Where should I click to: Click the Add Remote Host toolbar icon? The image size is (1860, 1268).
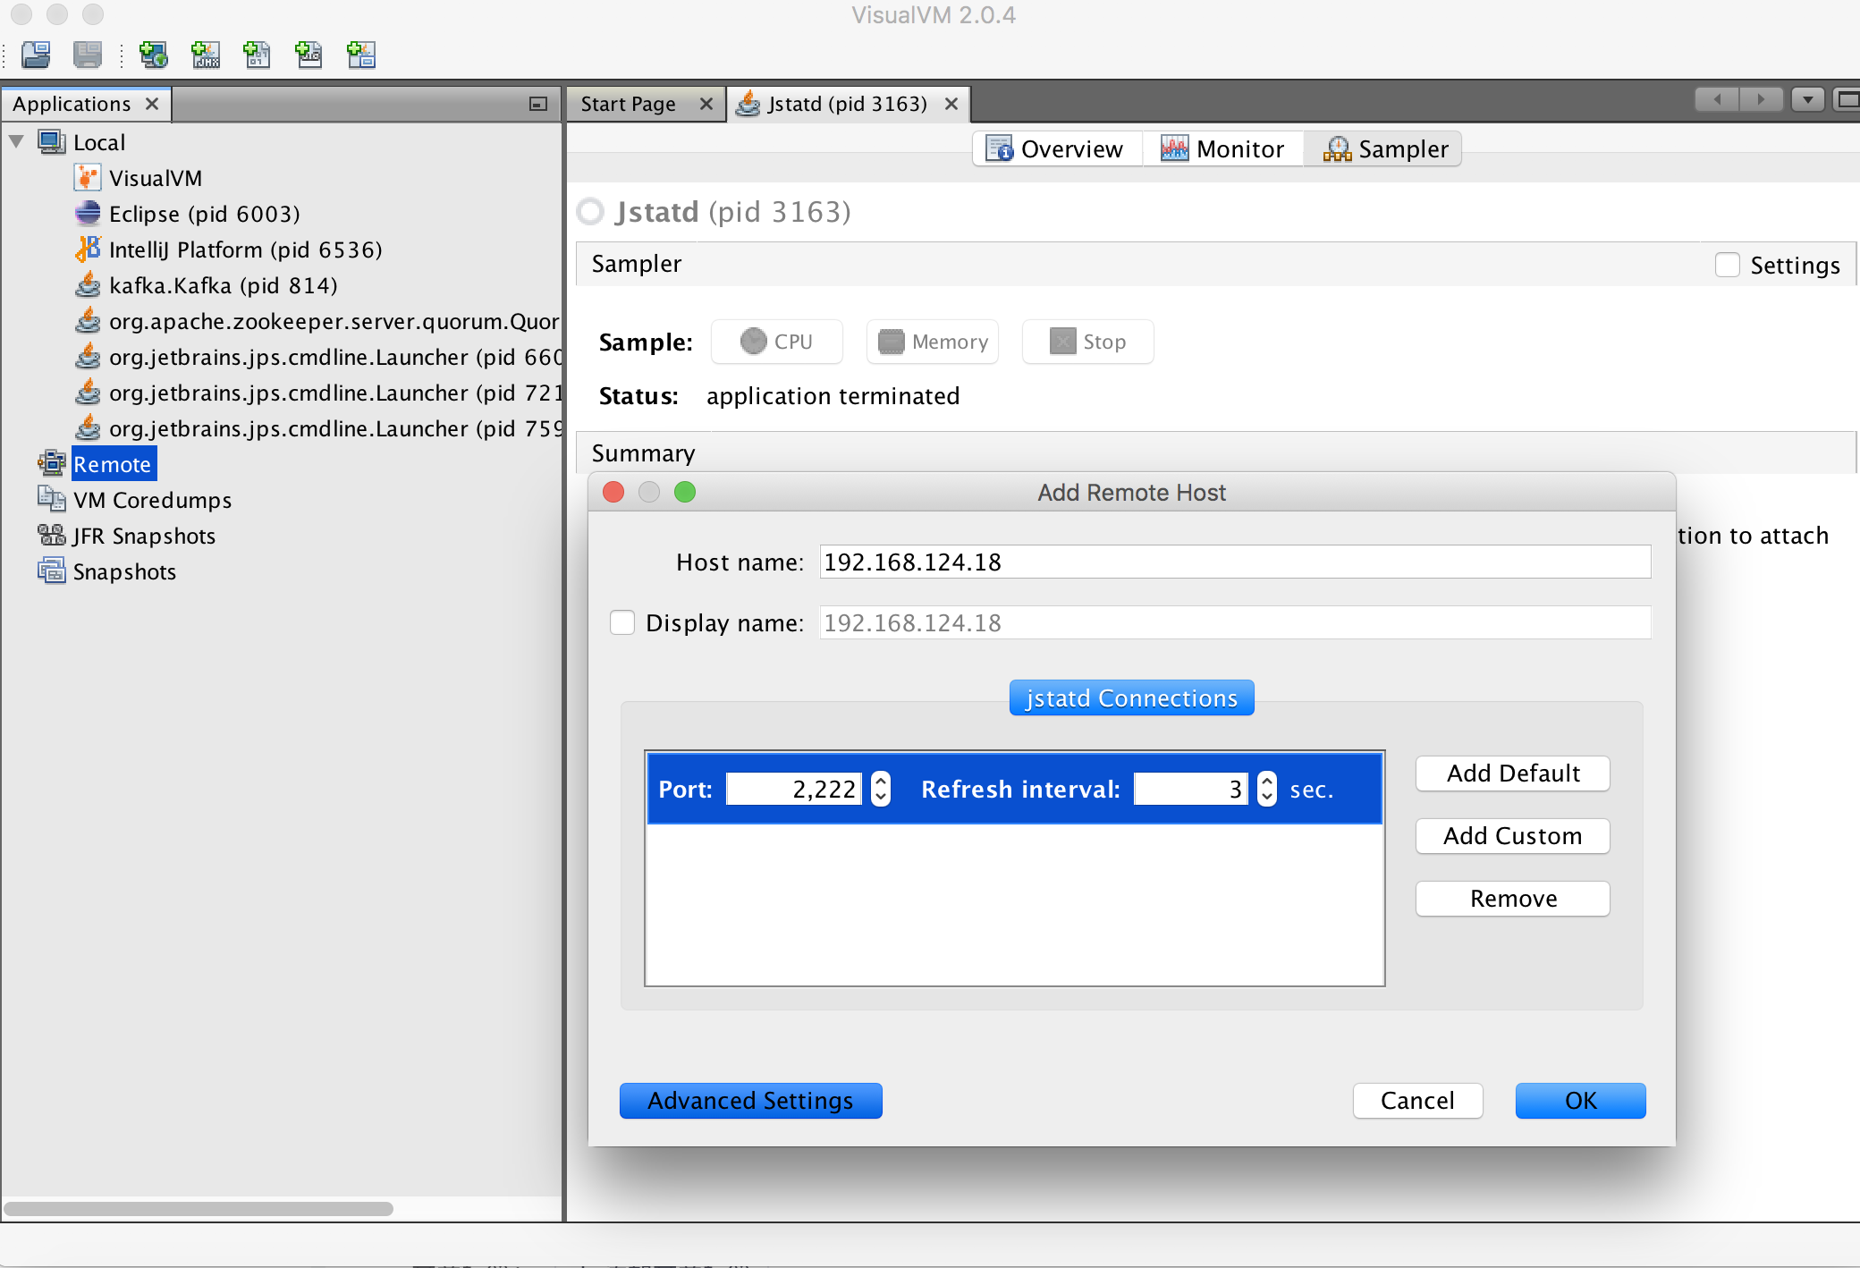pos(153,55)
